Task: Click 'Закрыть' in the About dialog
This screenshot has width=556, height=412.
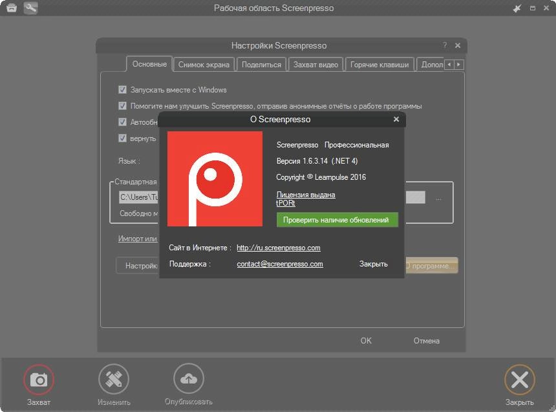Action: click(374, 264)
